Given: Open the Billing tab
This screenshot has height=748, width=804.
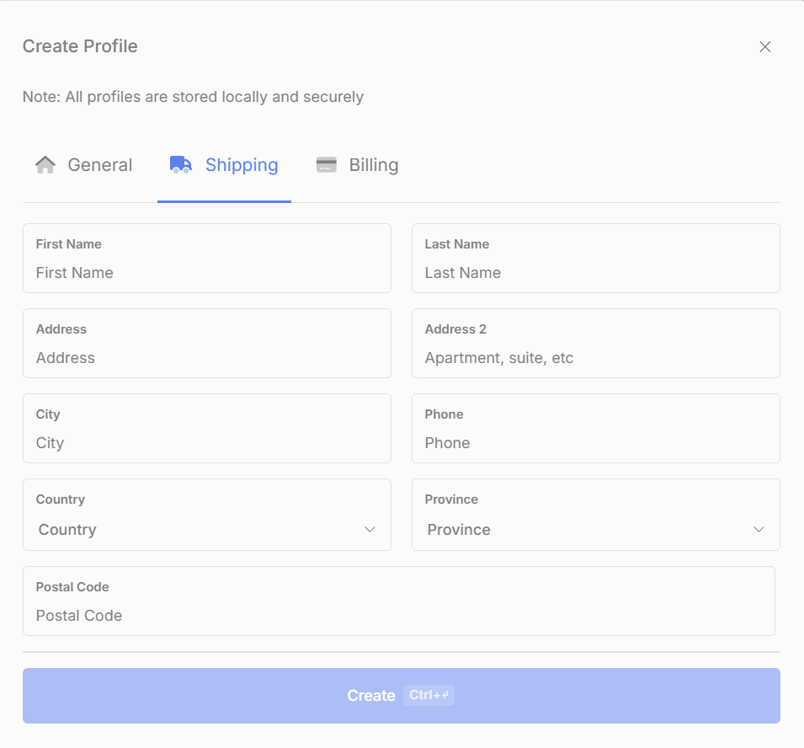Looking at the screenshot, I should tap(358, 165).
